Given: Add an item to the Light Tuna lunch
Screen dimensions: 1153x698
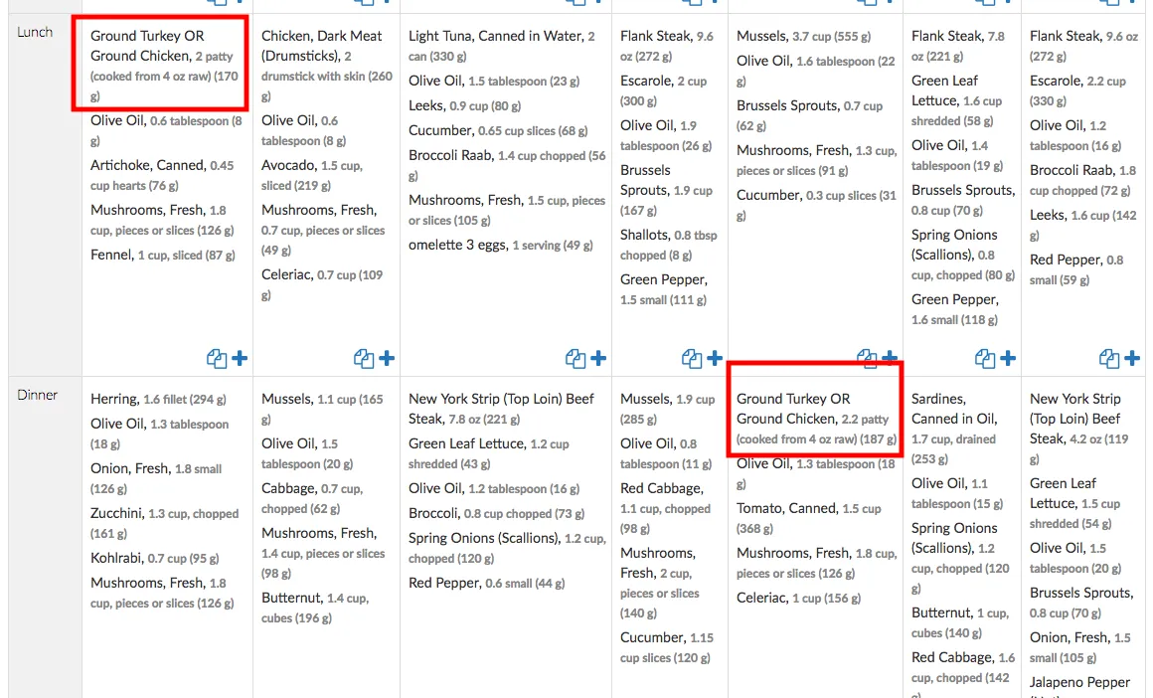Looking at the screenshot, I should pos(598,359).
